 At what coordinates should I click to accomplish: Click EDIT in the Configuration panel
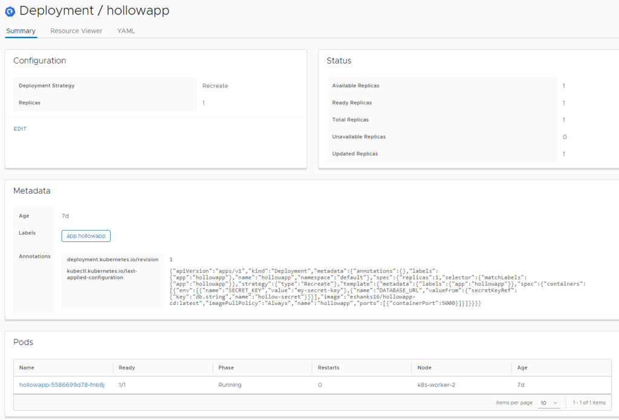point(20,129)
